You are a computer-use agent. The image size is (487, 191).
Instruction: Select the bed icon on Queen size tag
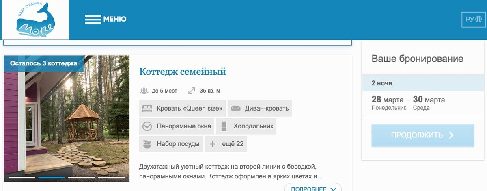pos(147,108)
